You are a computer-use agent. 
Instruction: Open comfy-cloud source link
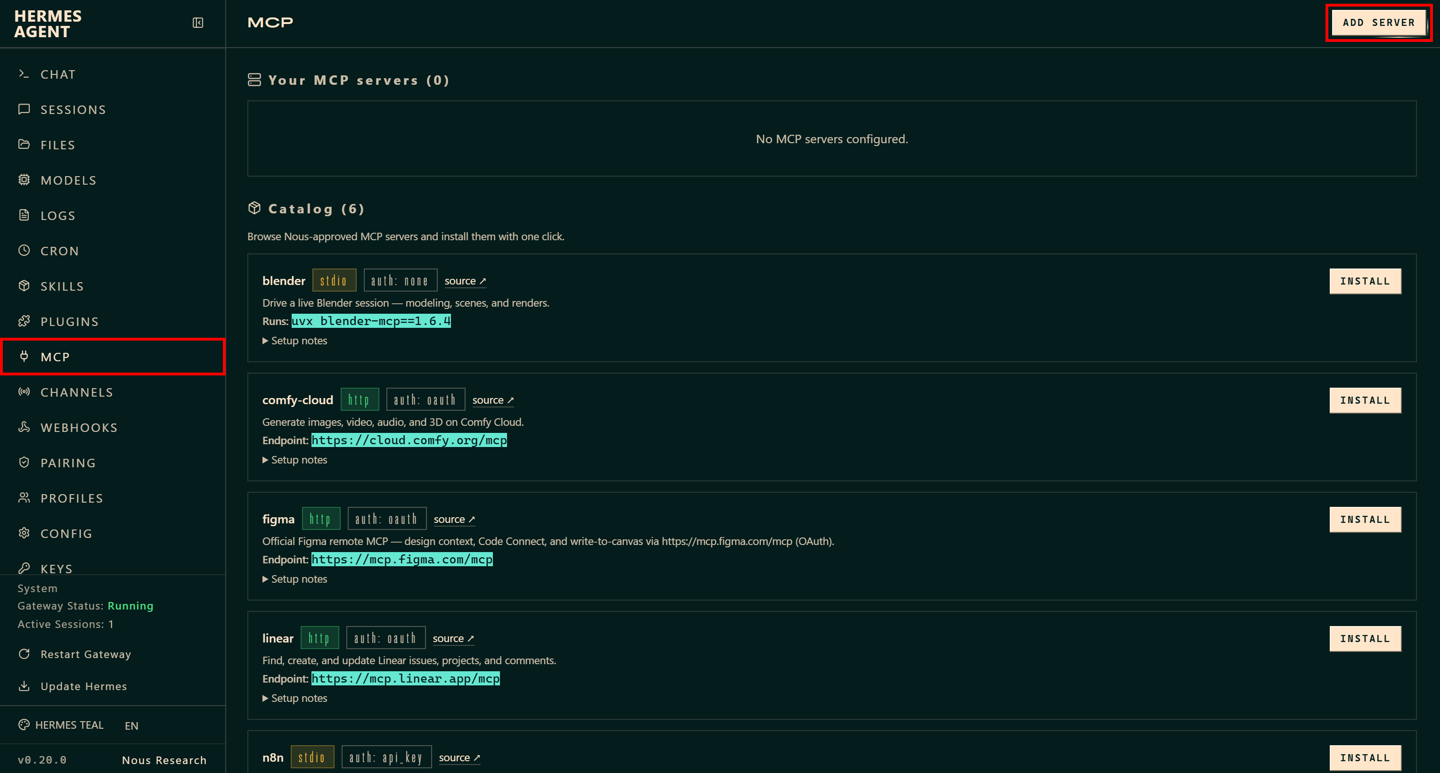[x=493, y=399]
